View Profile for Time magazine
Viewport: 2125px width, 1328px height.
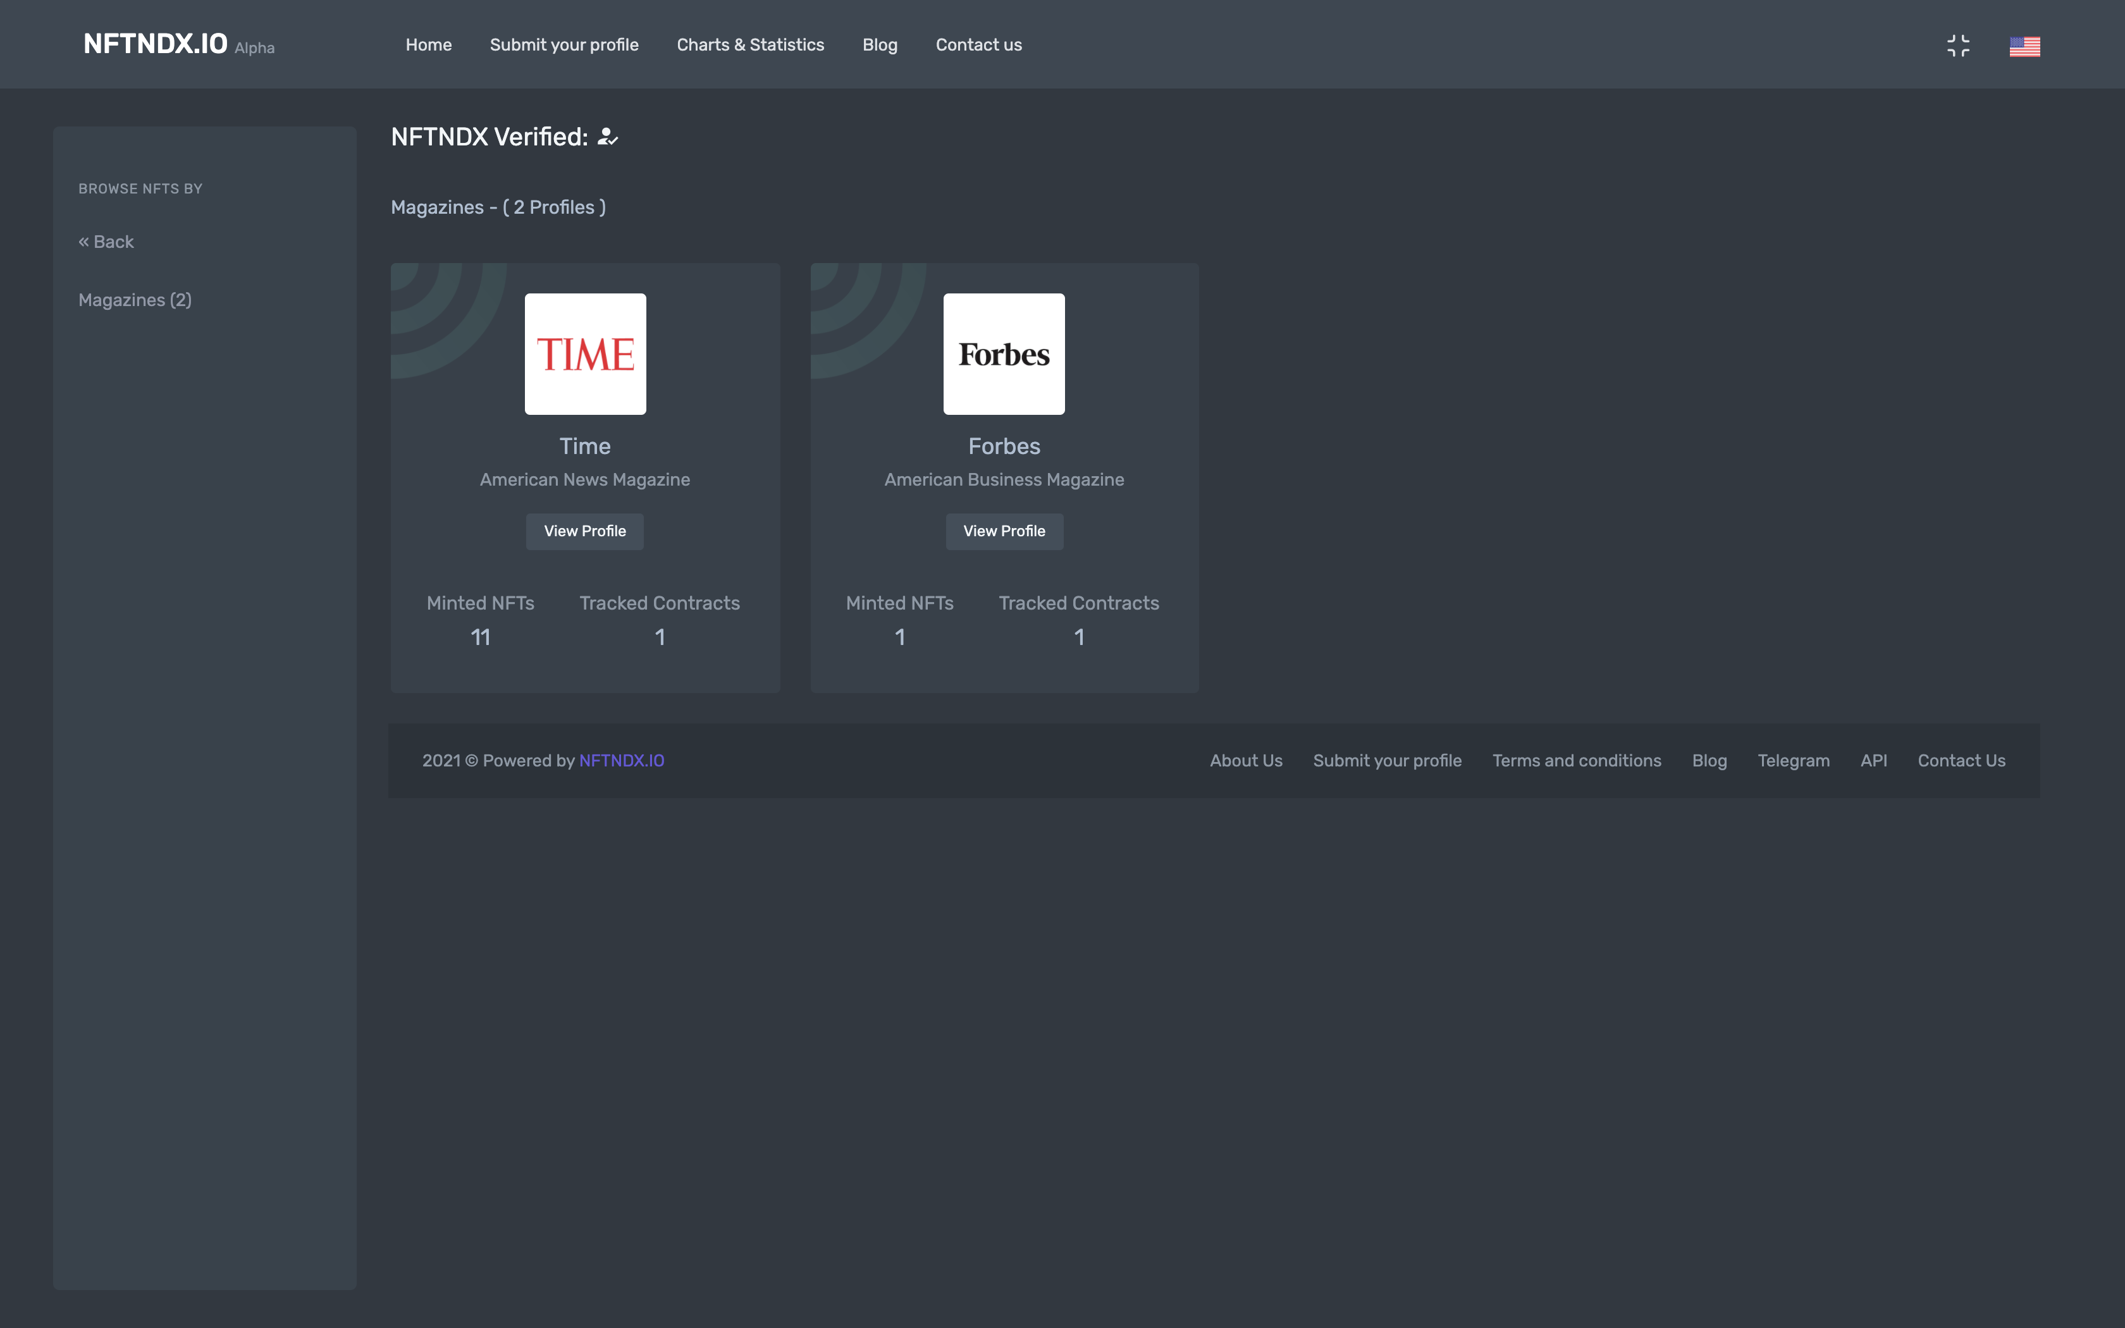pos(585,531)
